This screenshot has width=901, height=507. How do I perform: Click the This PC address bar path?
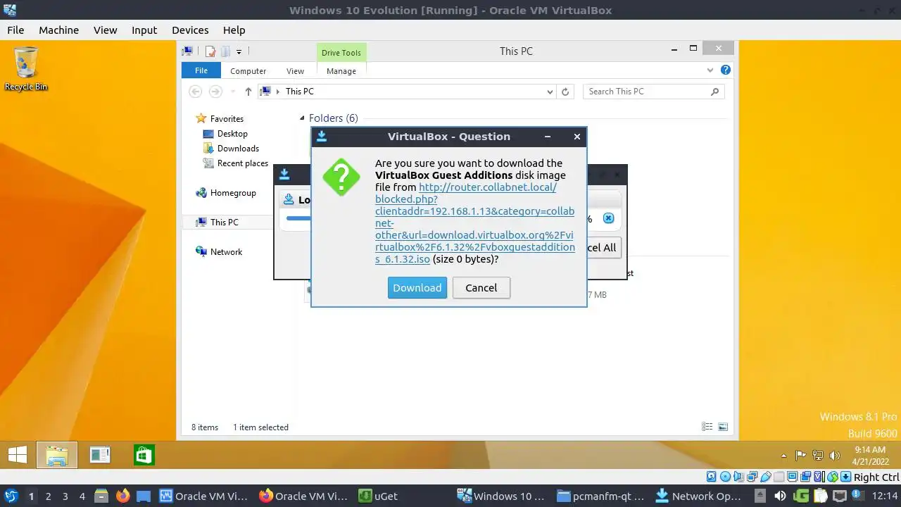click(x=299, y=92)
